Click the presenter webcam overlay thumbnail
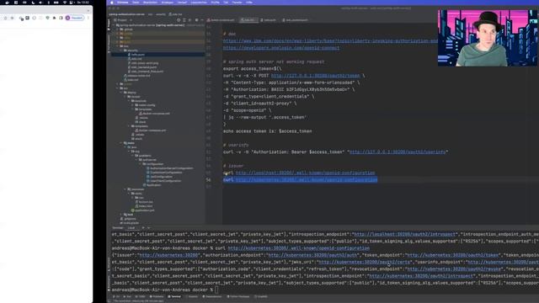This screenshot has width=539, height=303. [487, 38]
